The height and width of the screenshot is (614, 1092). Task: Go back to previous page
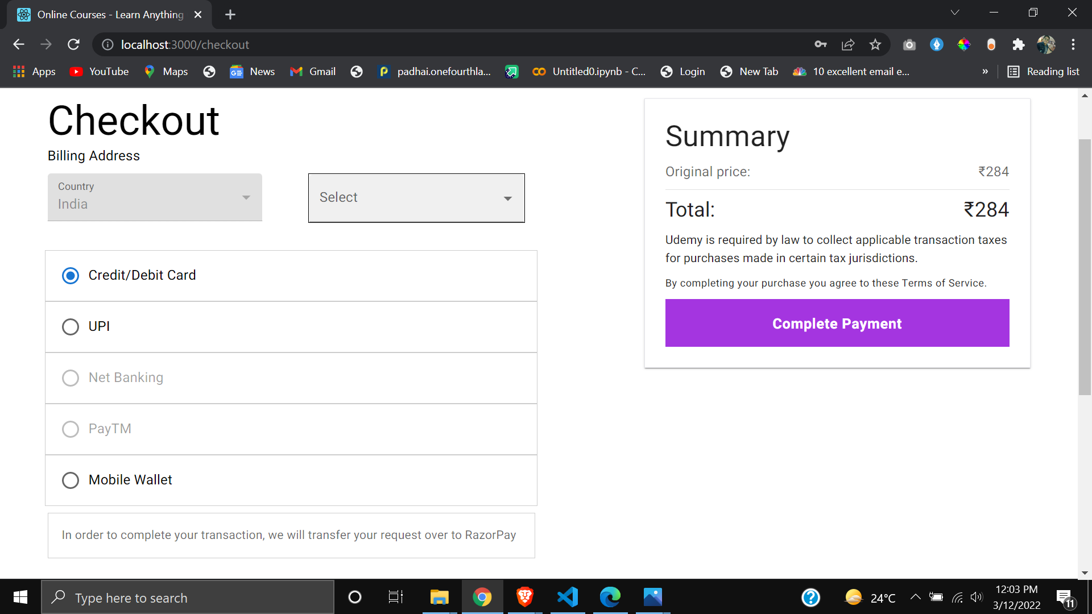[19, 44]
